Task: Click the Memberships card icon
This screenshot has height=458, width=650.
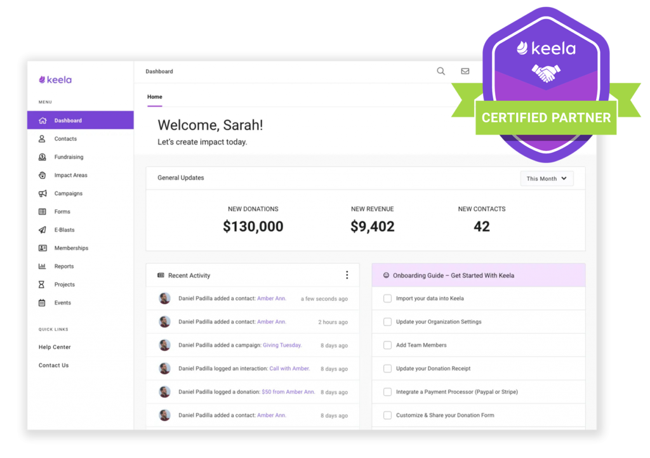Action: (x=43, y=248)
